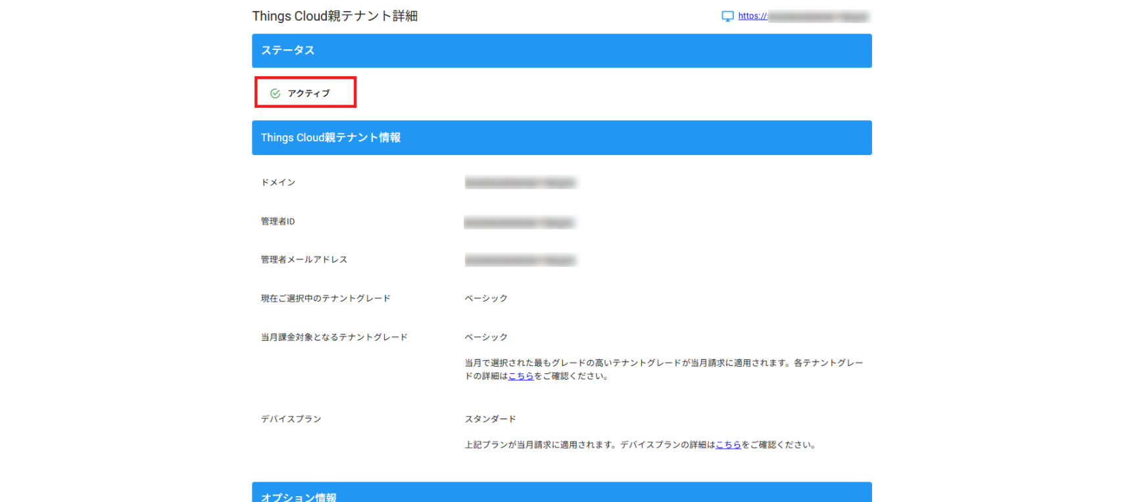1122x502 pixels.
Task: Click the 現在ご選択中のテナントグレード label
Action: tap(326, 298)
